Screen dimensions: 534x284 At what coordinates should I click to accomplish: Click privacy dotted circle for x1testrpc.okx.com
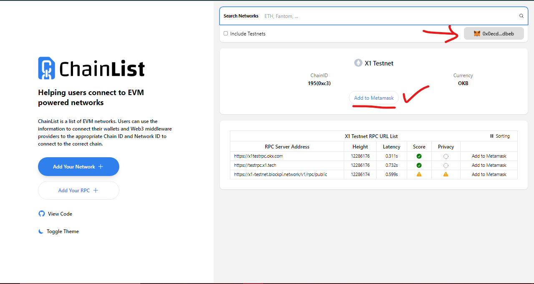tap(446, 156)
